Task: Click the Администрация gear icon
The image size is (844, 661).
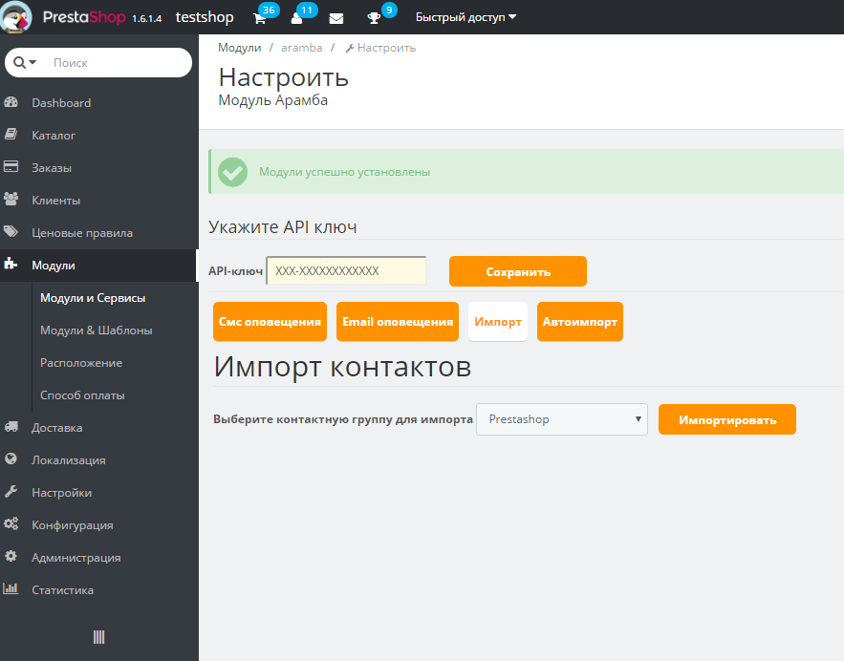Action: click(11, 557)
